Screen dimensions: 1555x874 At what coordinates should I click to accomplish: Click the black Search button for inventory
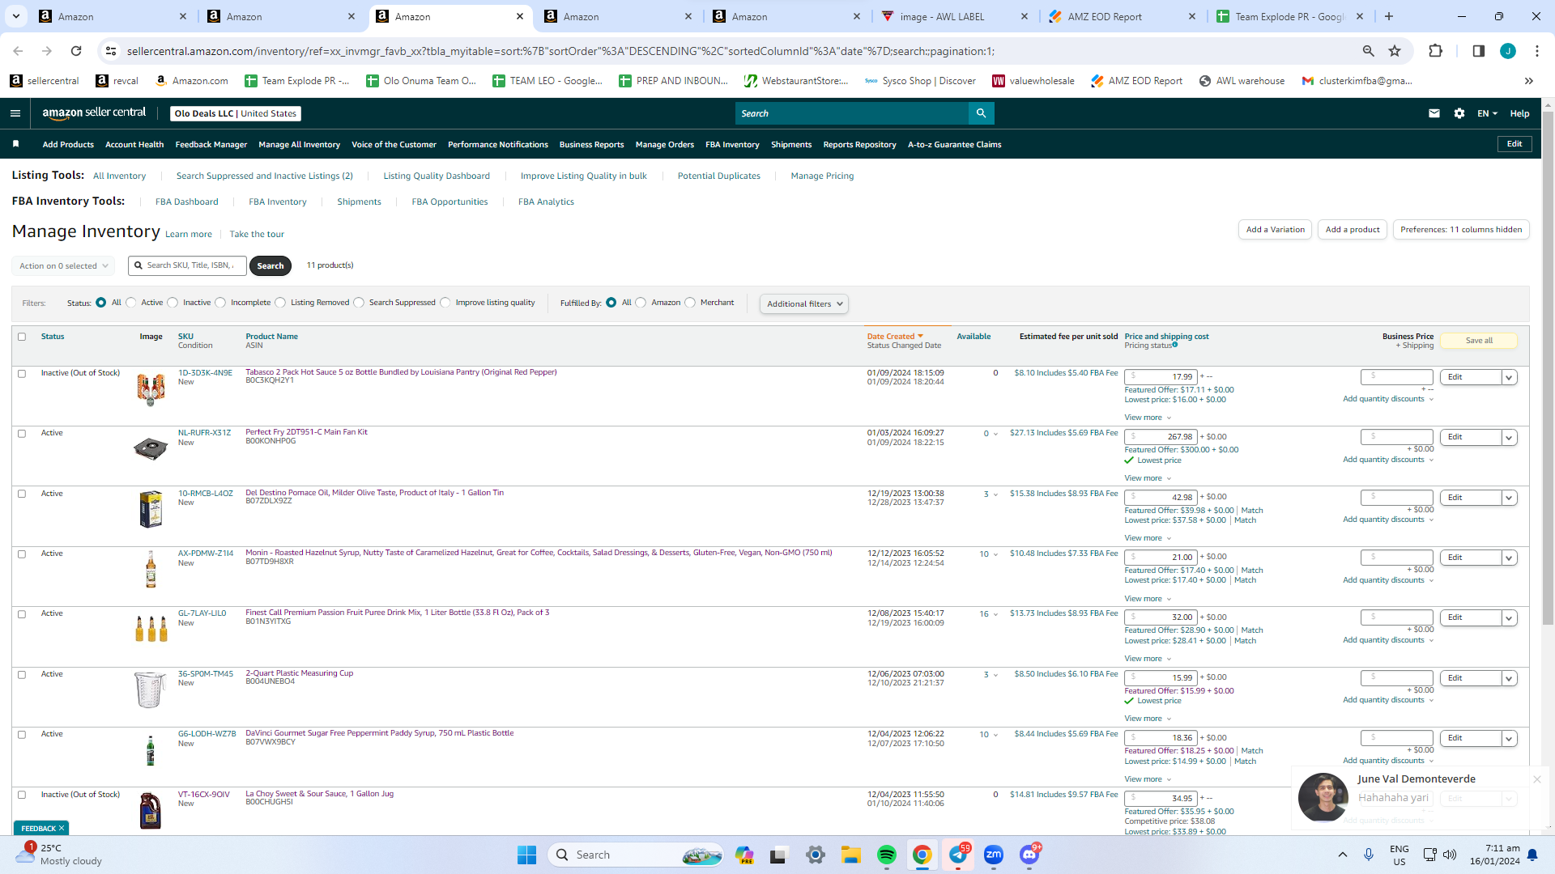[271, 265]
